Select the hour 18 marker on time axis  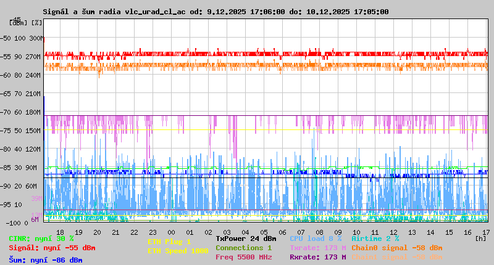pos(60,232)
